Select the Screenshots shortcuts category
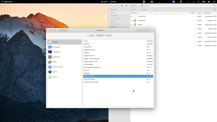217x122 pixels. pos(65,52)
